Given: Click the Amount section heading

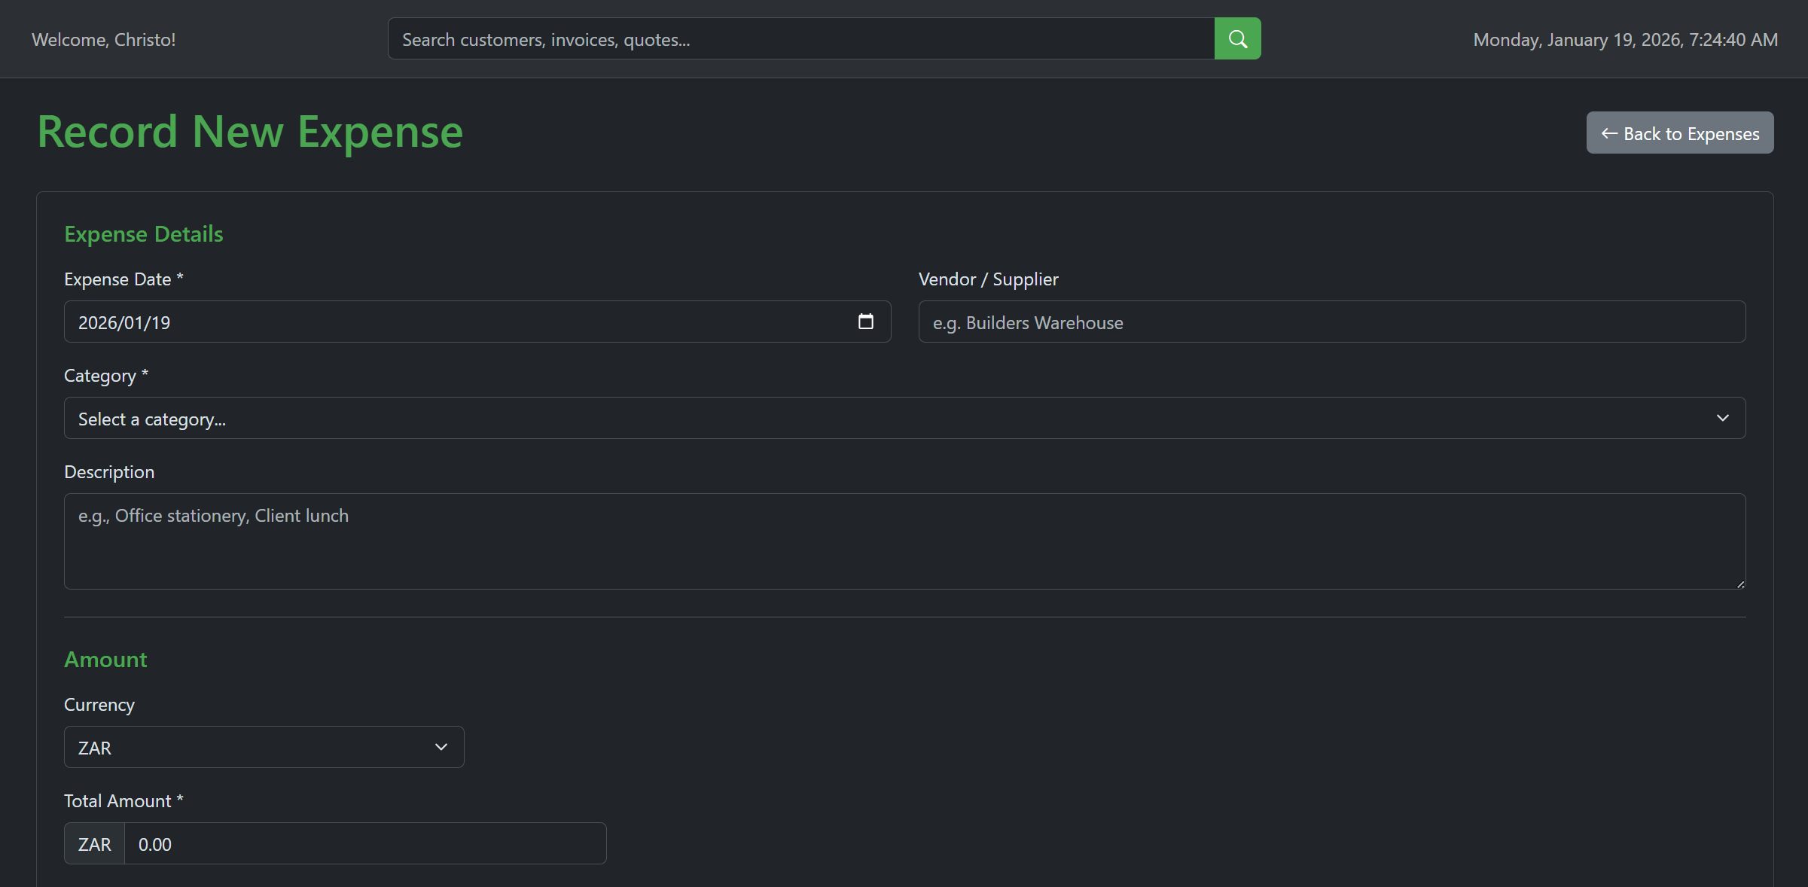Looking at the screenshot, I should 105,660.
